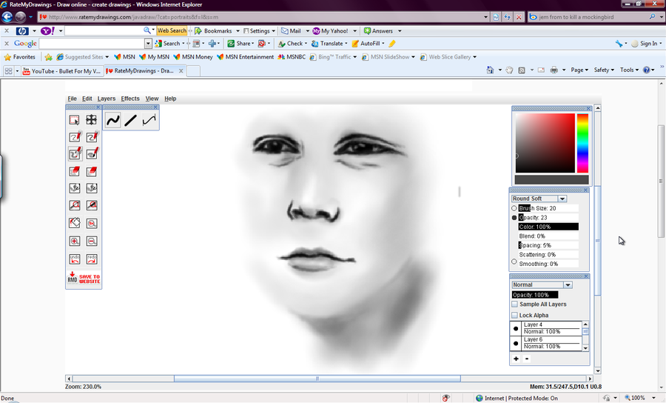Open the Layers menu
The height and width of the screenshot is (403, 666).
[107, 99]
